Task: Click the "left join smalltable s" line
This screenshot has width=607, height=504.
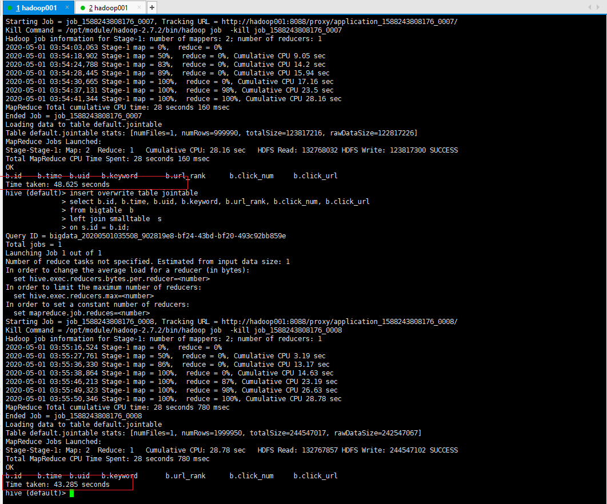Action: coord(115,219)
